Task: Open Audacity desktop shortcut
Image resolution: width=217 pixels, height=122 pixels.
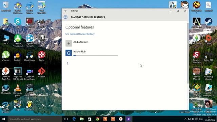Action: point(18,56)
